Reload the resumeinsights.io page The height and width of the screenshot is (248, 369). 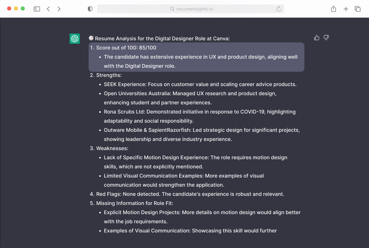pyautogui.click(x=279, y=9)
